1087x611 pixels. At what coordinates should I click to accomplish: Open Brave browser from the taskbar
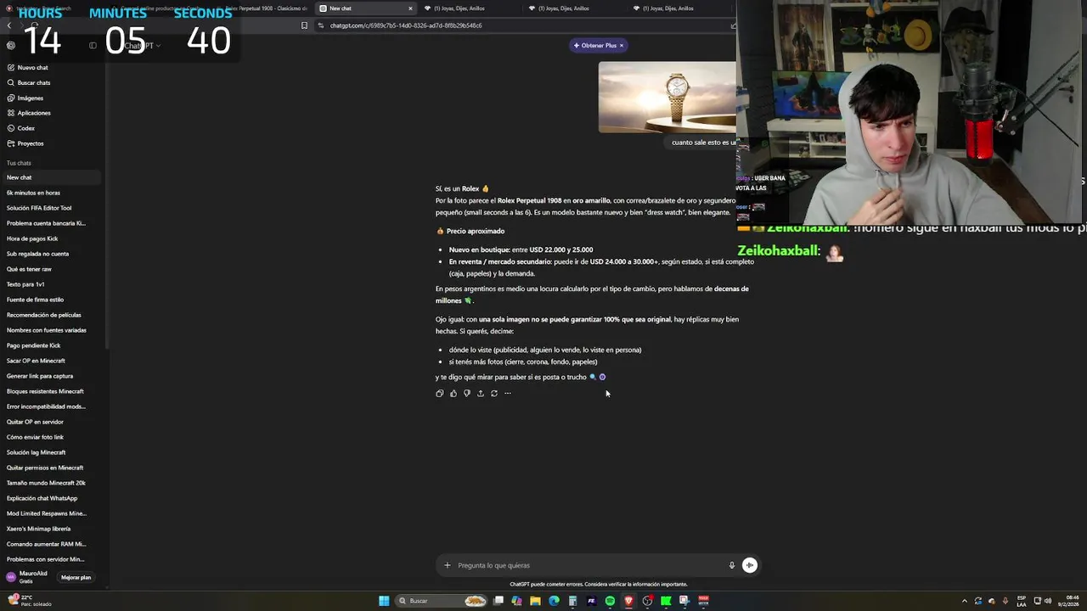(x=628, y=601)
